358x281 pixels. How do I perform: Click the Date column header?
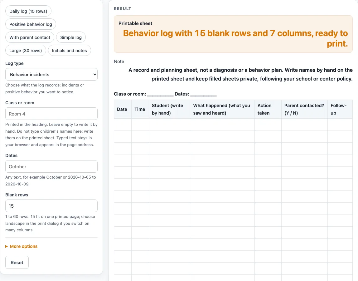(x=123, y=109)
